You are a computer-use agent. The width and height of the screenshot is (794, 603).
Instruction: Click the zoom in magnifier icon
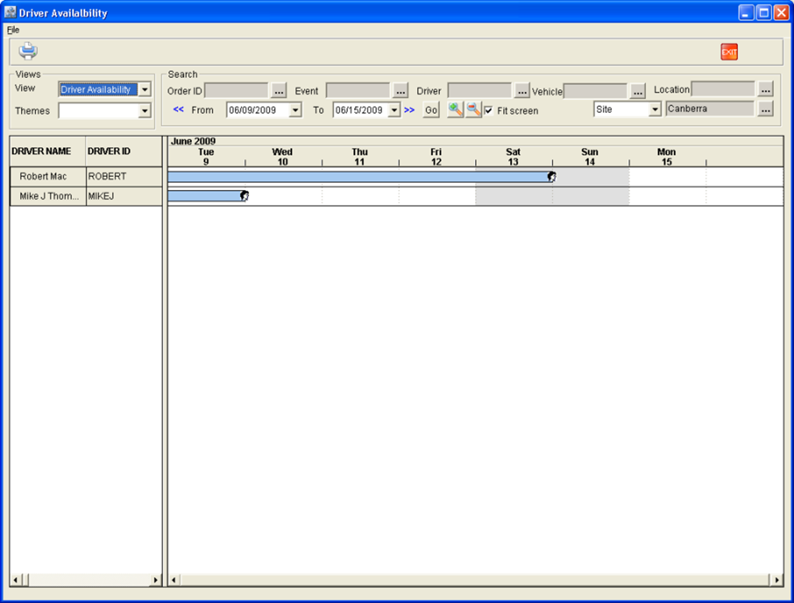(x=455, y=110)
